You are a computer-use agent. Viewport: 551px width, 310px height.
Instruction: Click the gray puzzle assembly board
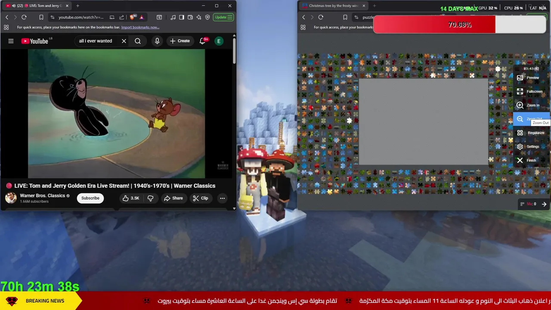[x=424, y=122]
